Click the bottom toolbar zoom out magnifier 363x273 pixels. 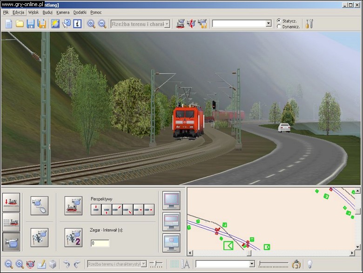click(8, 264)
